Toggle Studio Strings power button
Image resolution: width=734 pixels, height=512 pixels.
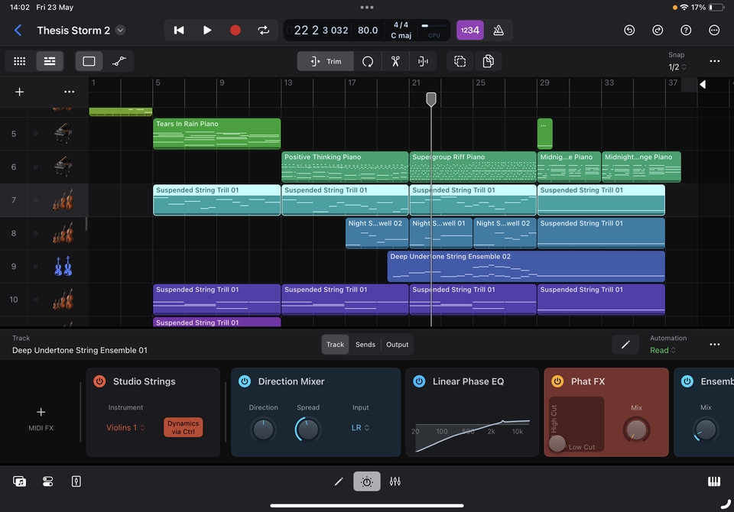coord(99,381)
